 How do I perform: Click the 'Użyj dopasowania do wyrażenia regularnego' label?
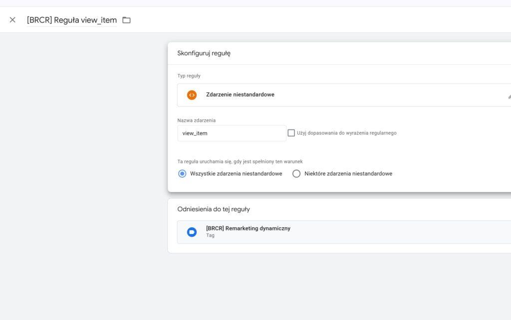(x=346, y=133)
